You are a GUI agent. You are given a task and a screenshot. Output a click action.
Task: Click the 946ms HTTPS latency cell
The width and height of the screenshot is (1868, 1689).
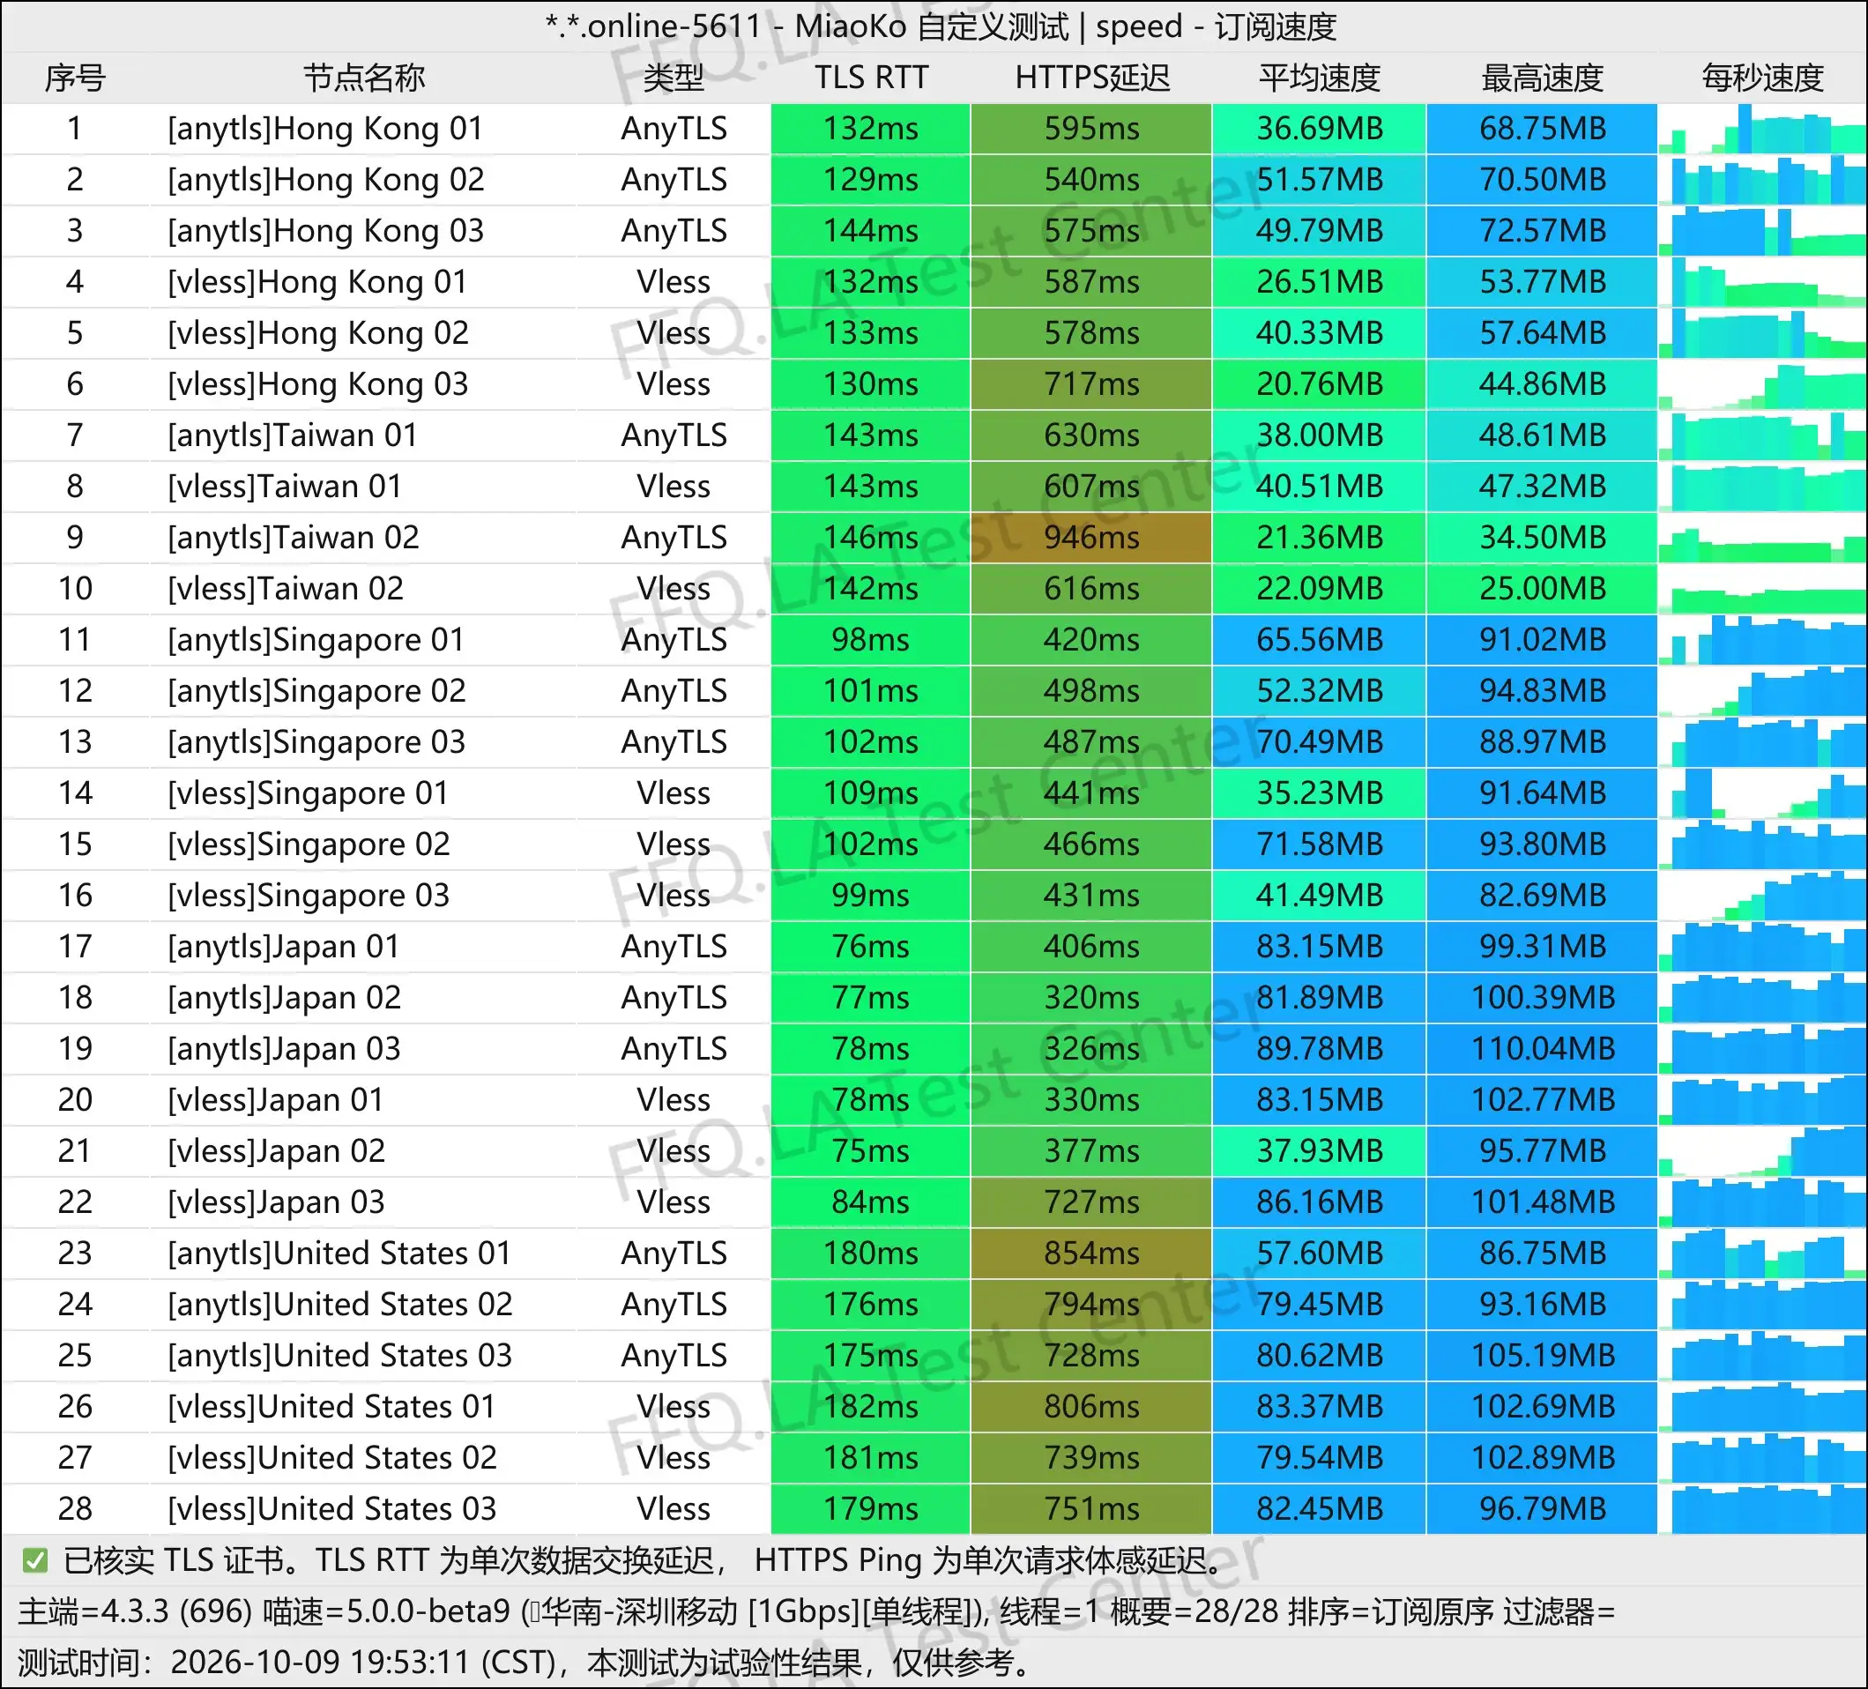click(1091, 538)
